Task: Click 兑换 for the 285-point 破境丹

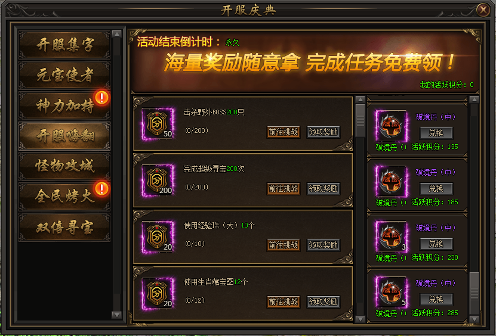Action: click(436, 300)
